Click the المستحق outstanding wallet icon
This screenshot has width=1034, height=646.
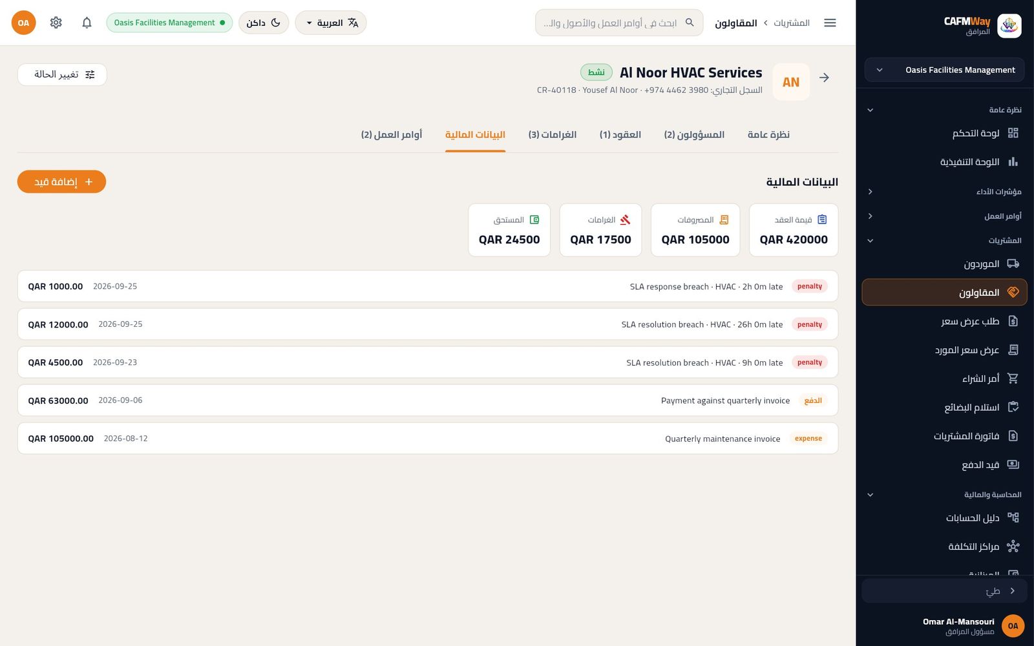tap(534, 220)
